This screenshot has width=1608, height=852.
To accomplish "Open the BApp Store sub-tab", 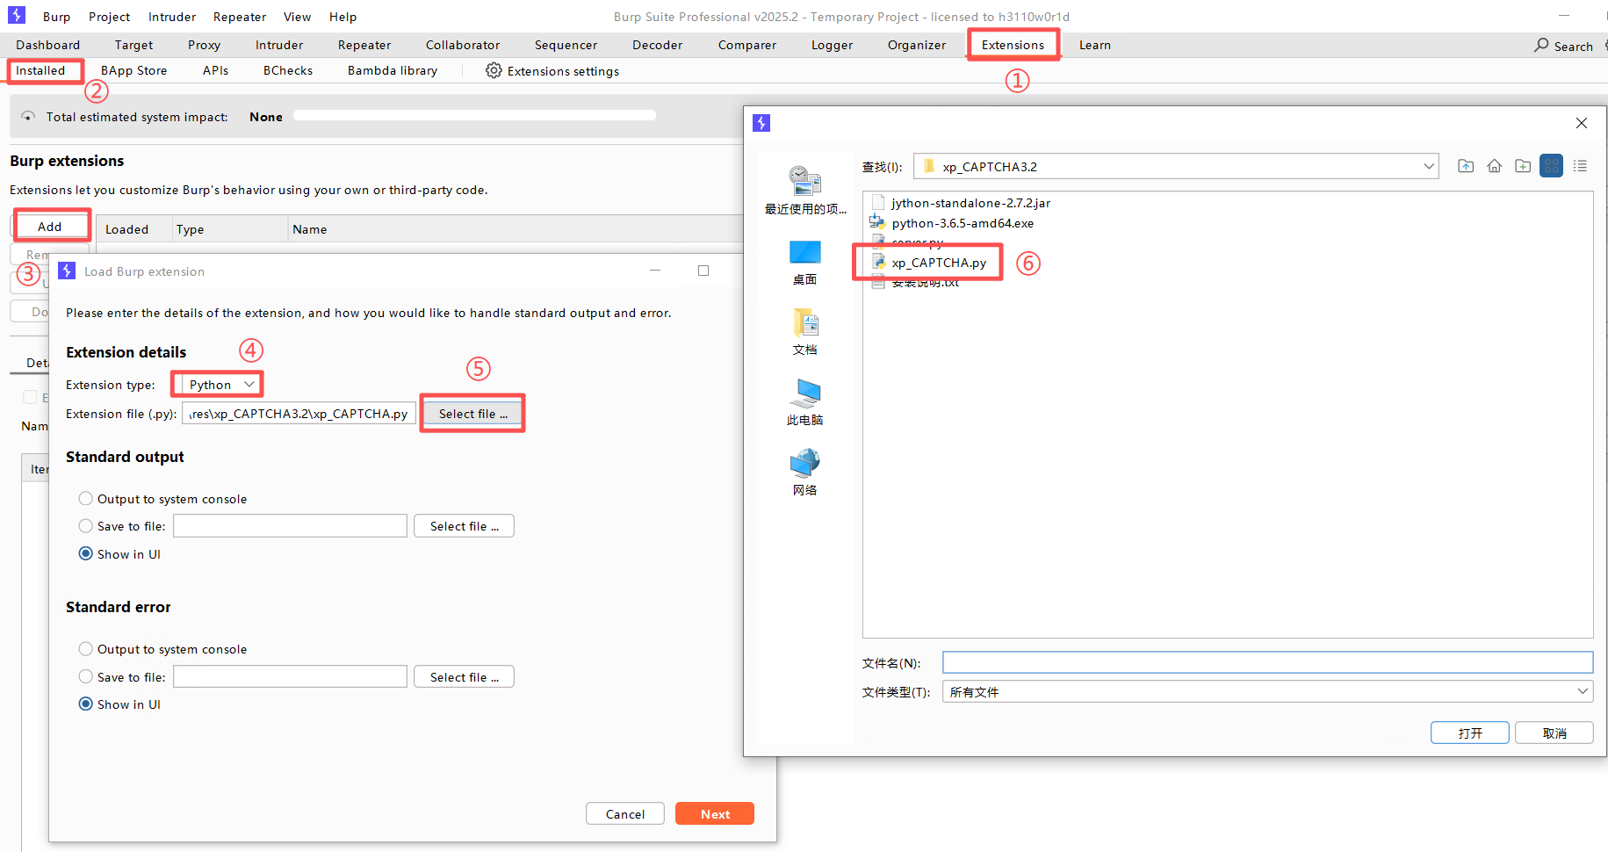I will [x=133, y=70].
